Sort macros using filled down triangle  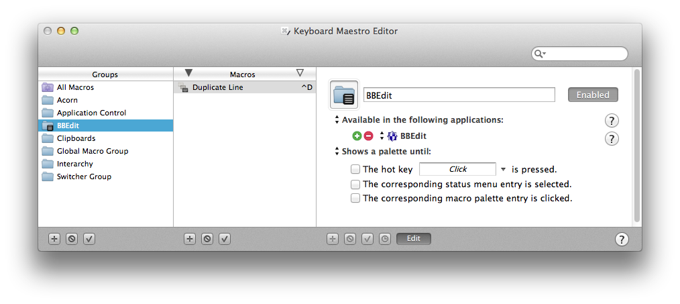pyautogui.click(x=188, y=73)
